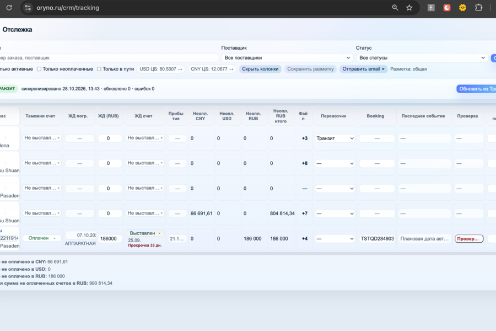Click the ЖД погр. column header
Image resolution: width=496 pixels, height=331 pixels.
click(x=78, y=116)
